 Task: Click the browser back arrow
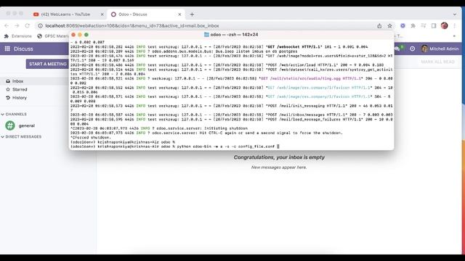7,26
